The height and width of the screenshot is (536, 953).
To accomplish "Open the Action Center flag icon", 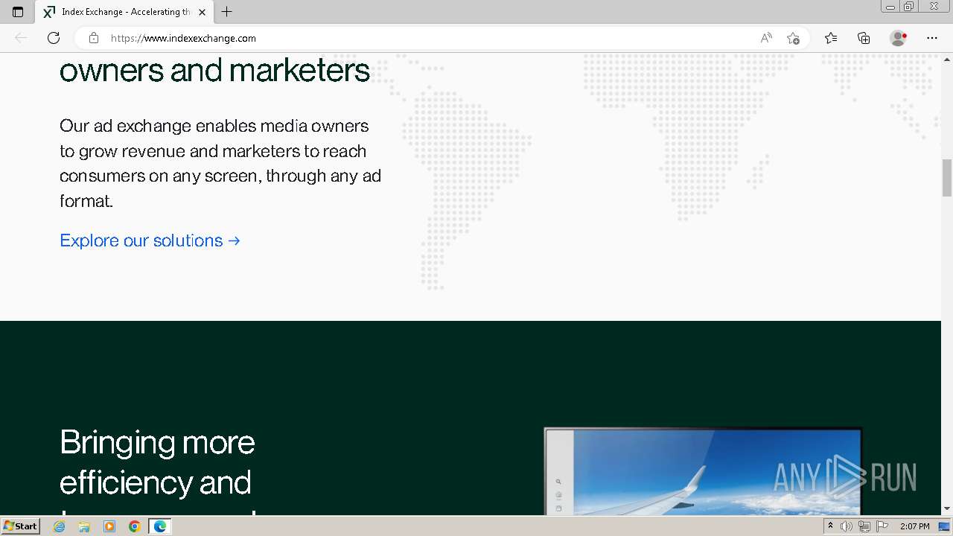I will coord(882,526).
